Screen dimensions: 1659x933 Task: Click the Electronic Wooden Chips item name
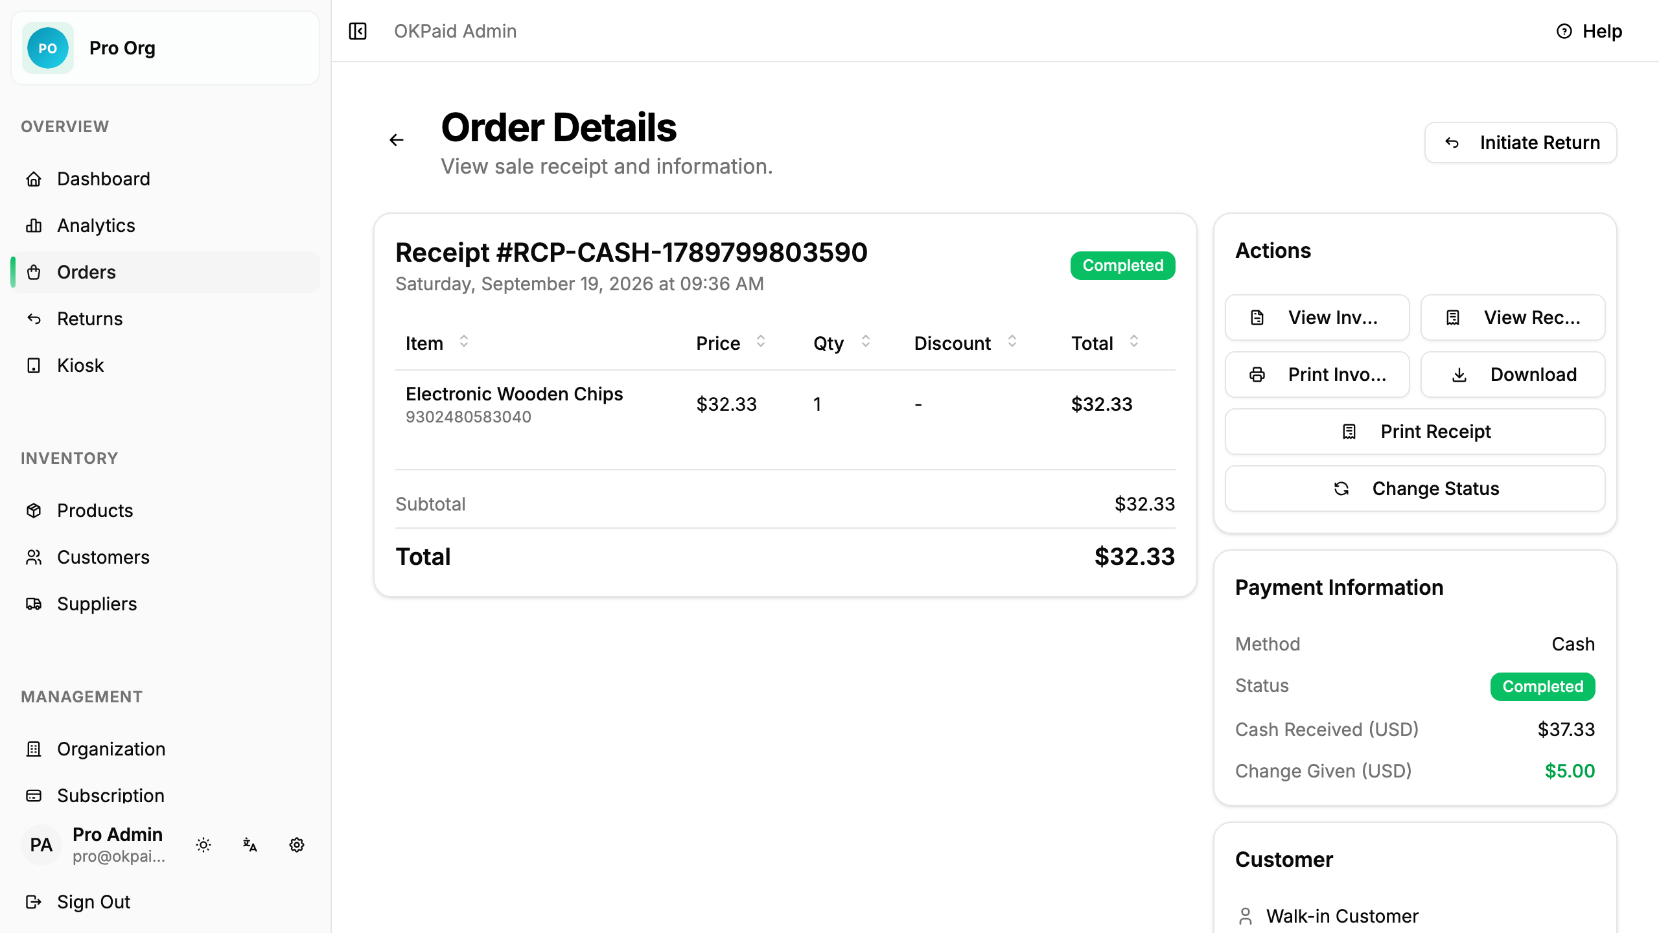[515, 394]
